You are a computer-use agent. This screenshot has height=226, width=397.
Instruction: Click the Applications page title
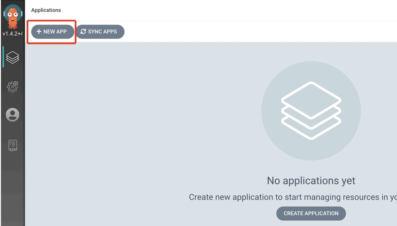[46, 10]
